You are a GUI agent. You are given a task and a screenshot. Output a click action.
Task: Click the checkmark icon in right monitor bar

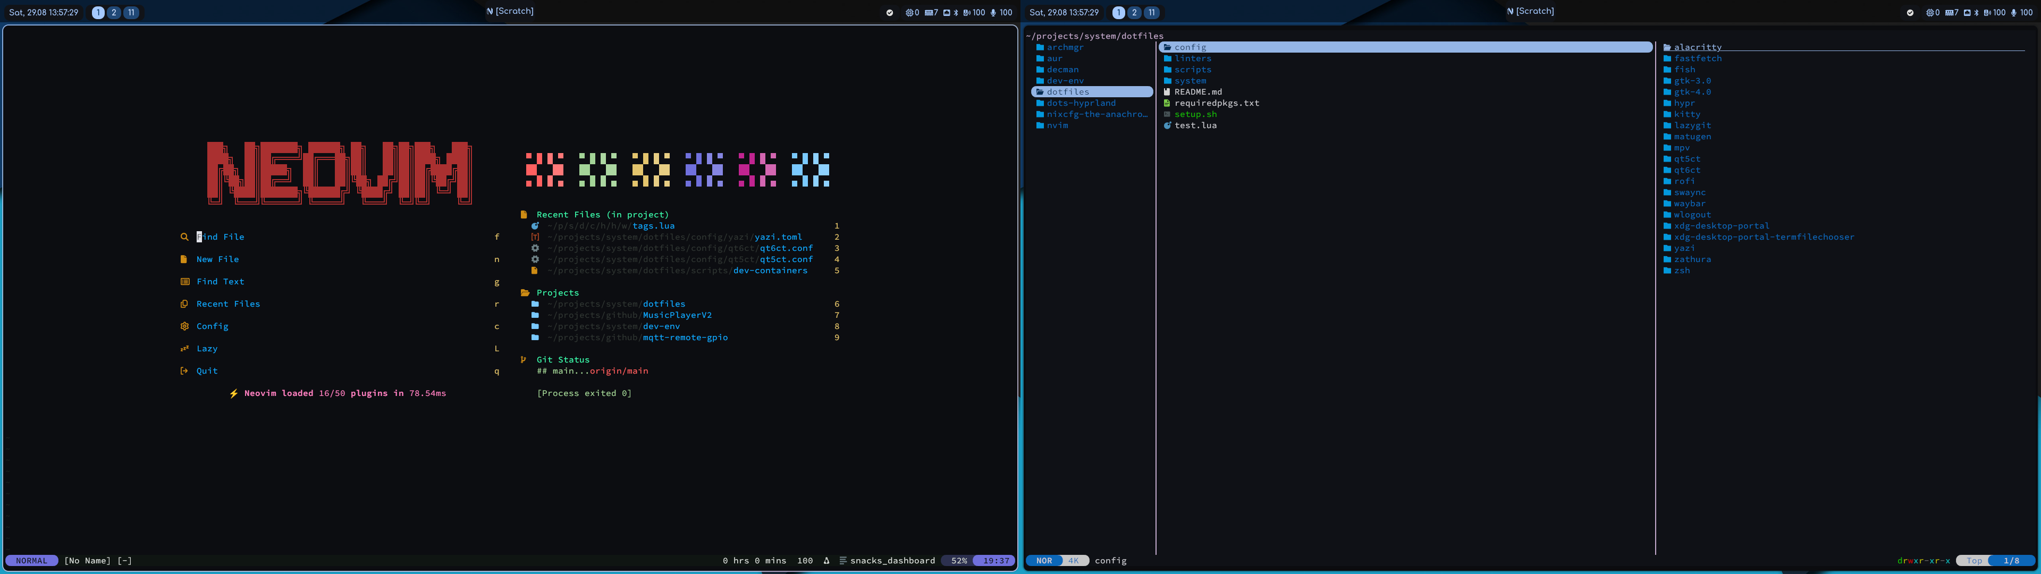point(1910,13)
